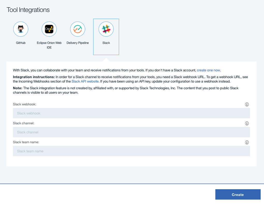Show info for Slack webhook field
The height and width of the screenshot is (204, 264).
tap(247, 104)
